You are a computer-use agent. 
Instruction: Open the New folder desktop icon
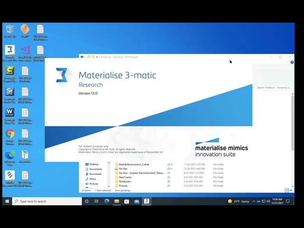(25, 157)
